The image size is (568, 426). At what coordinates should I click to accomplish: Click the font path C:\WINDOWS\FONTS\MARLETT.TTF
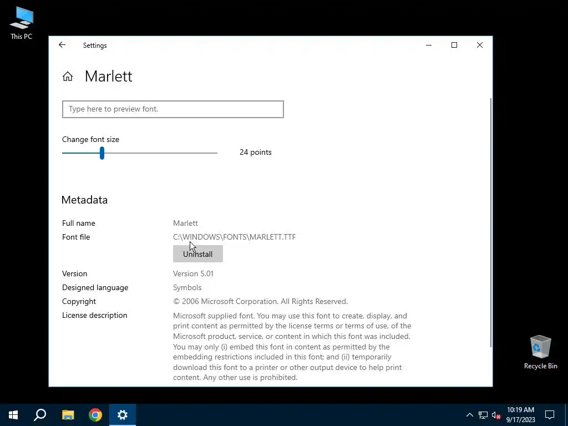click(x=235, y=237)
